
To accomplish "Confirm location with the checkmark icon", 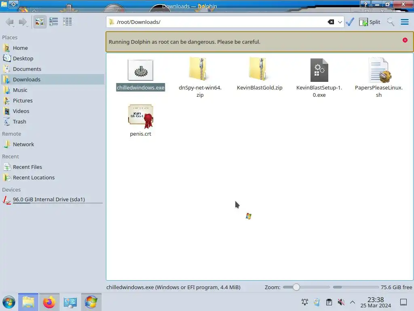I will click(x=350, y=22).
